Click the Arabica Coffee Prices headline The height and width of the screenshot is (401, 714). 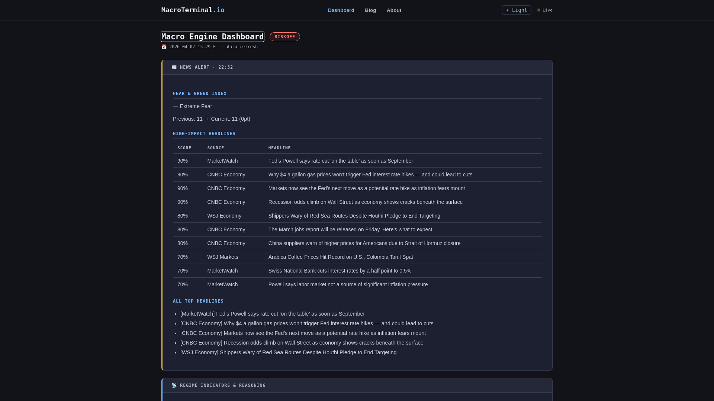point(341,257)
